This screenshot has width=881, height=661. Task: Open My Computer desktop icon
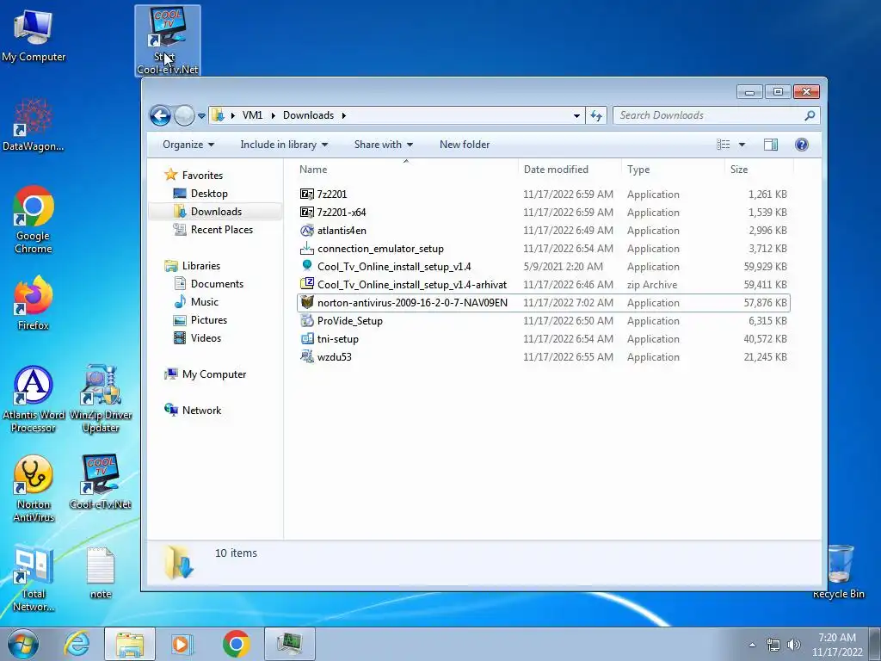coord(34,34)
